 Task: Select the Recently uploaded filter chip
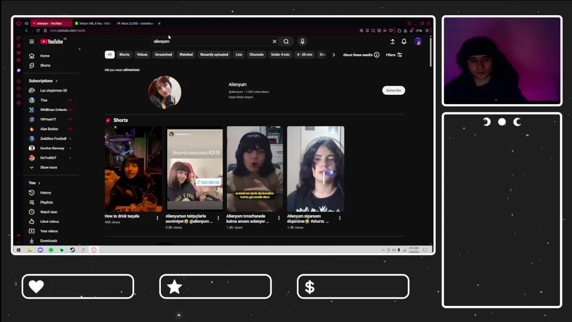coord(214,55)
